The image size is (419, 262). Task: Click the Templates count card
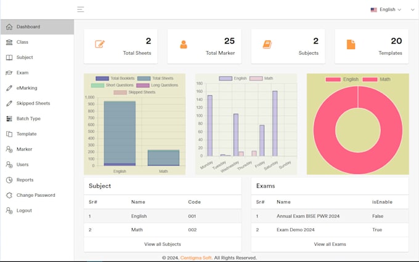tap(372, 46)
